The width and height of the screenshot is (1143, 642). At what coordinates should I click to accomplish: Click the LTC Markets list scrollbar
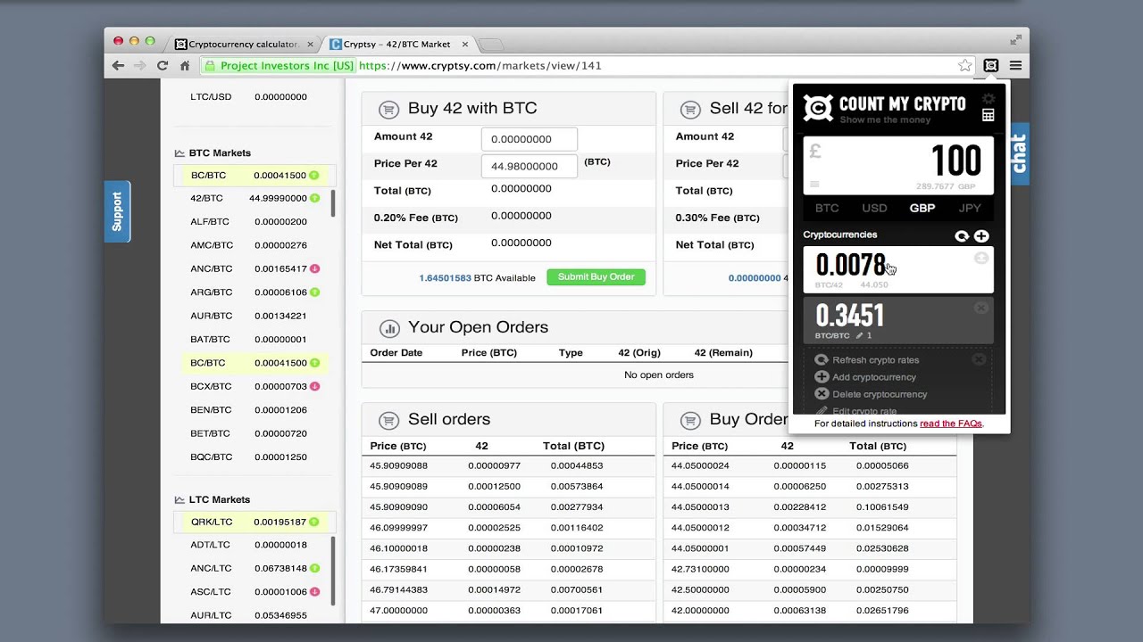click(333, 571)
